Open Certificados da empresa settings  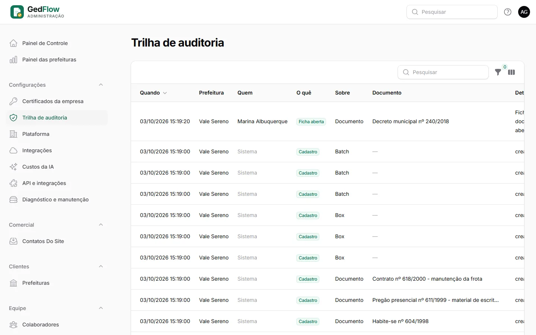57,101
